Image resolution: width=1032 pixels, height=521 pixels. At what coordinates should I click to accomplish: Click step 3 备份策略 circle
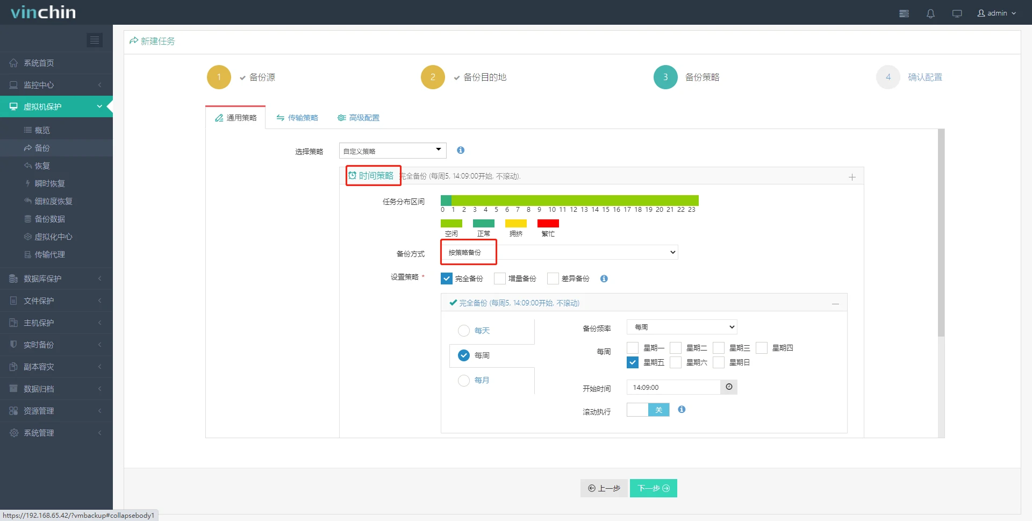[x=665, y=77]
